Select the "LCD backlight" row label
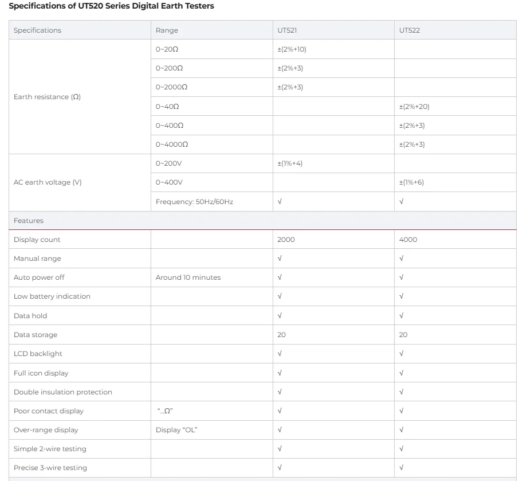 click(38, 354)
